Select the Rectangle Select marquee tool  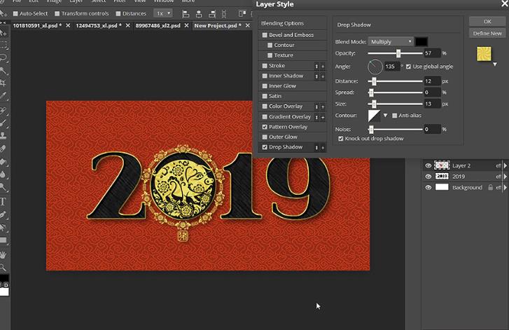(x=3, y=45)
